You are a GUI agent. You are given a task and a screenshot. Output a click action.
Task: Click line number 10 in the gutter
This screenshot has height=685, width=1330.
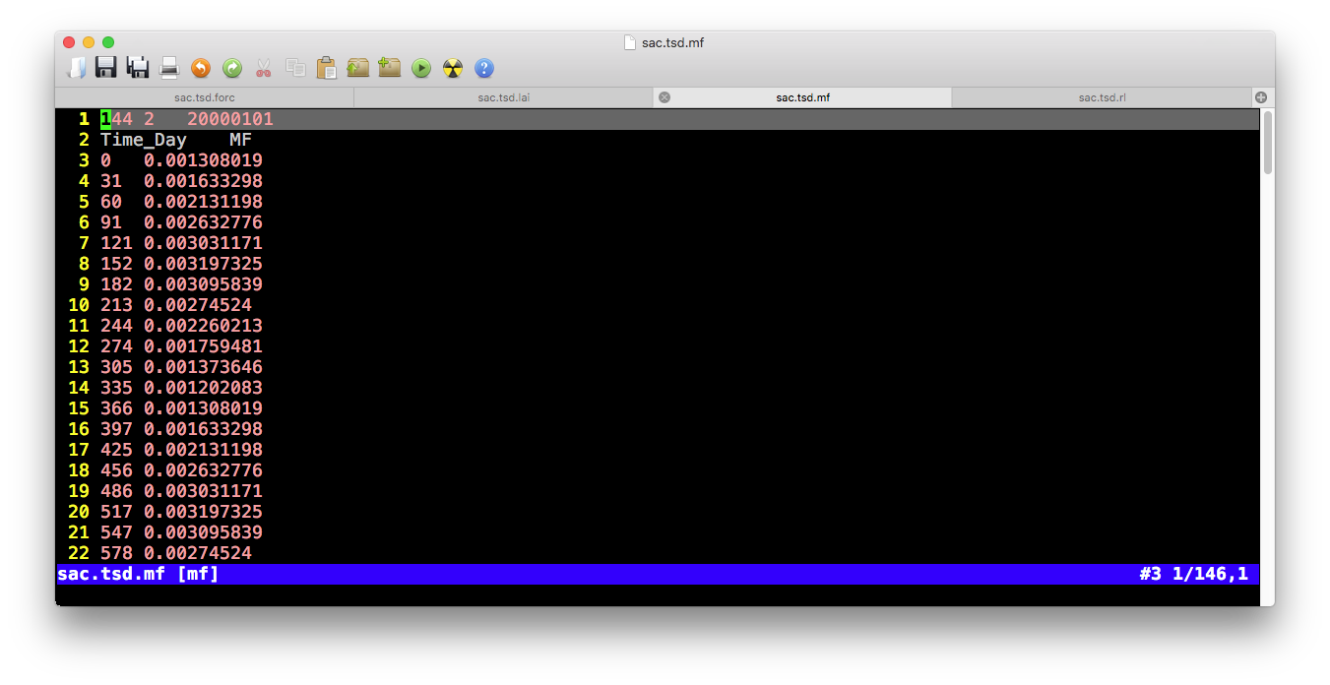click(79, 305)
